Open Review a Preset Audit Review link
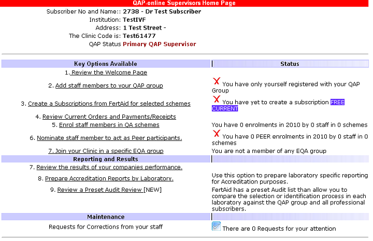 pyautogui.click(x=101, y=190)
